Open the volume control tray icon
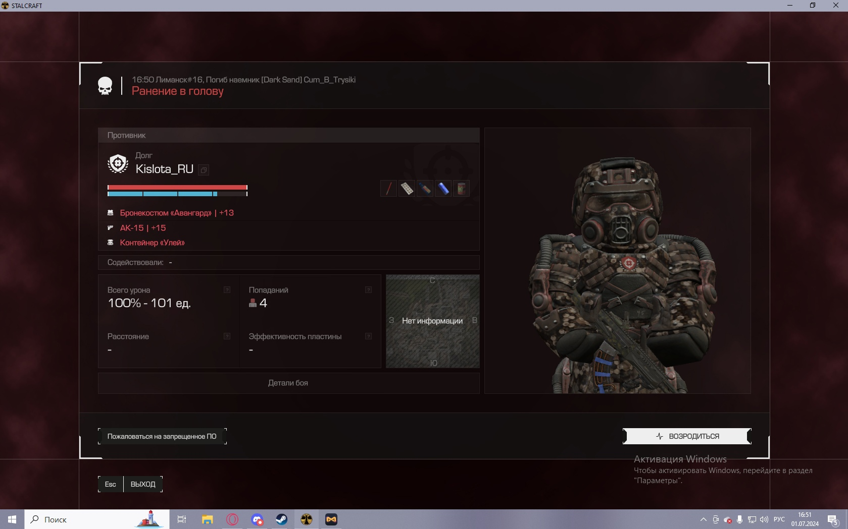The height and width of the screenshot is (529, 848). [764, 519]
